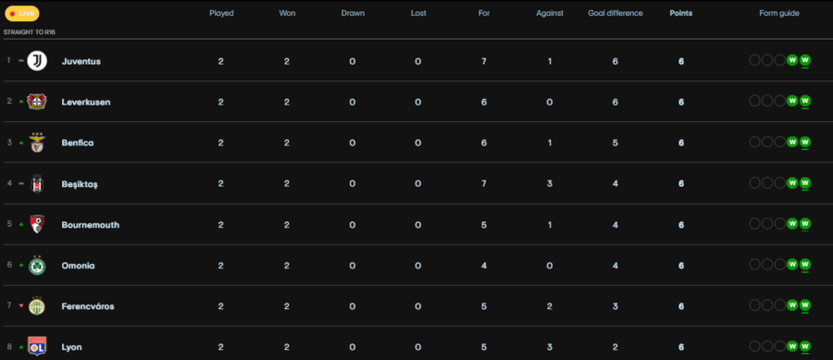833x360 pixels.
Task: Click the Points column header
Action: [x=681, y=13]
